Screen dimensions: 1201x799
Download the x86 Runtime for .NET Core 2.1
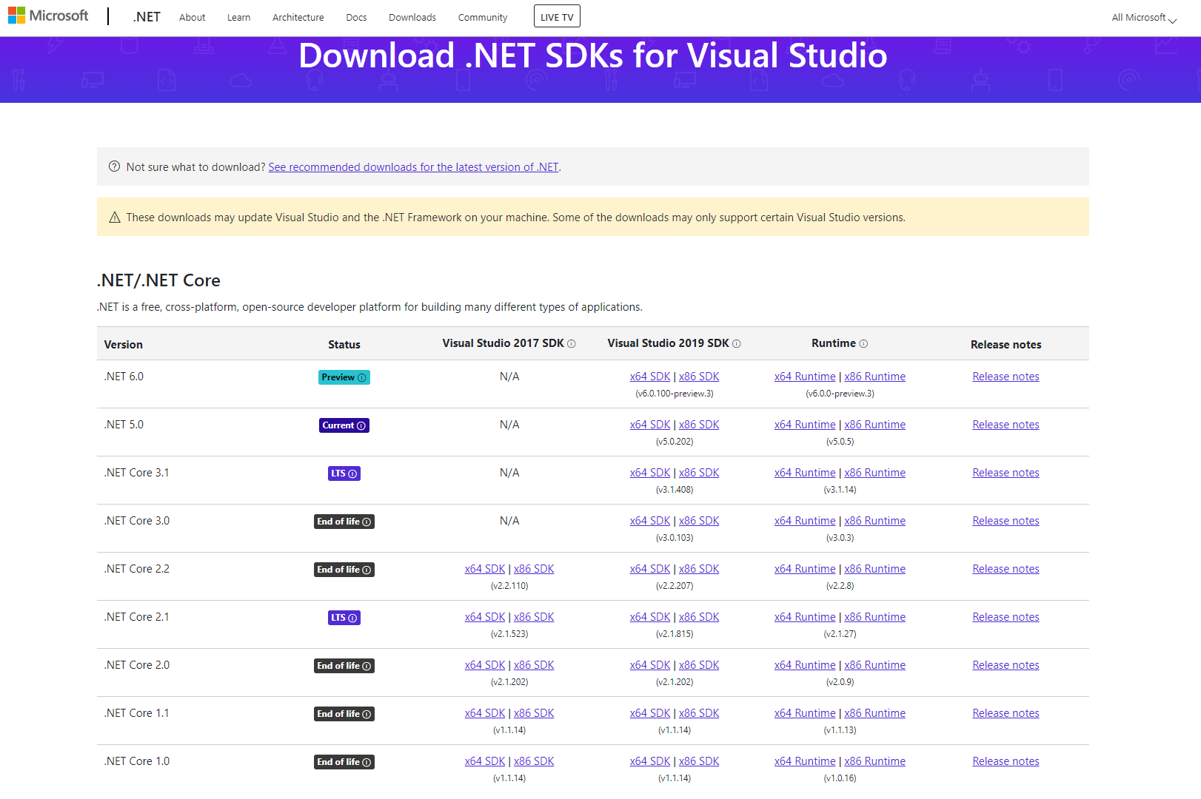click(x=874, y=616)
